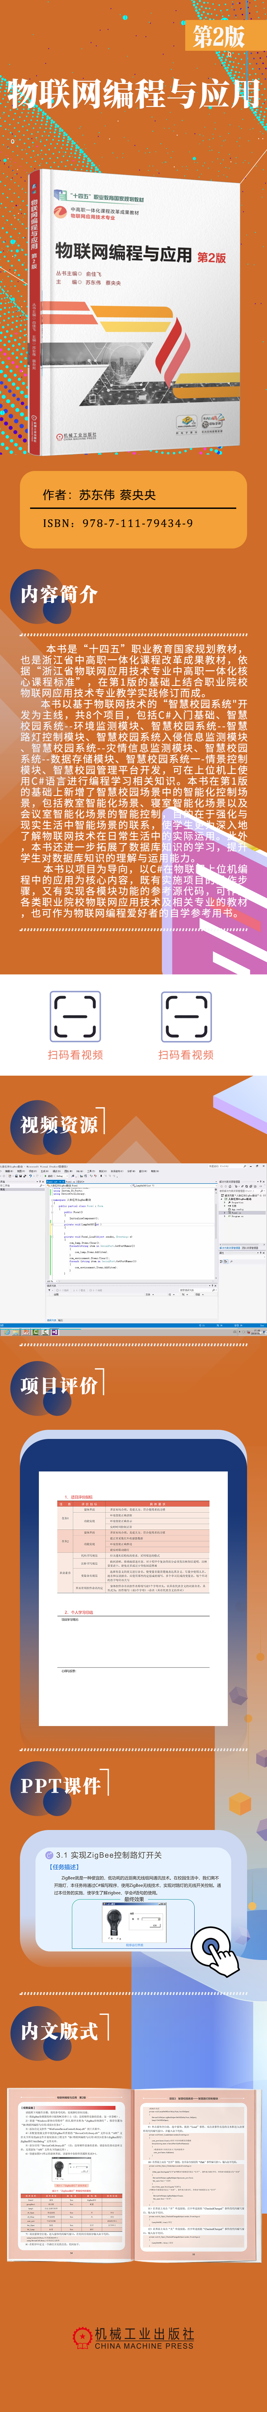Select the 视频资源 section heading
Viewport: 267px width, 2412px height.
59,1124
